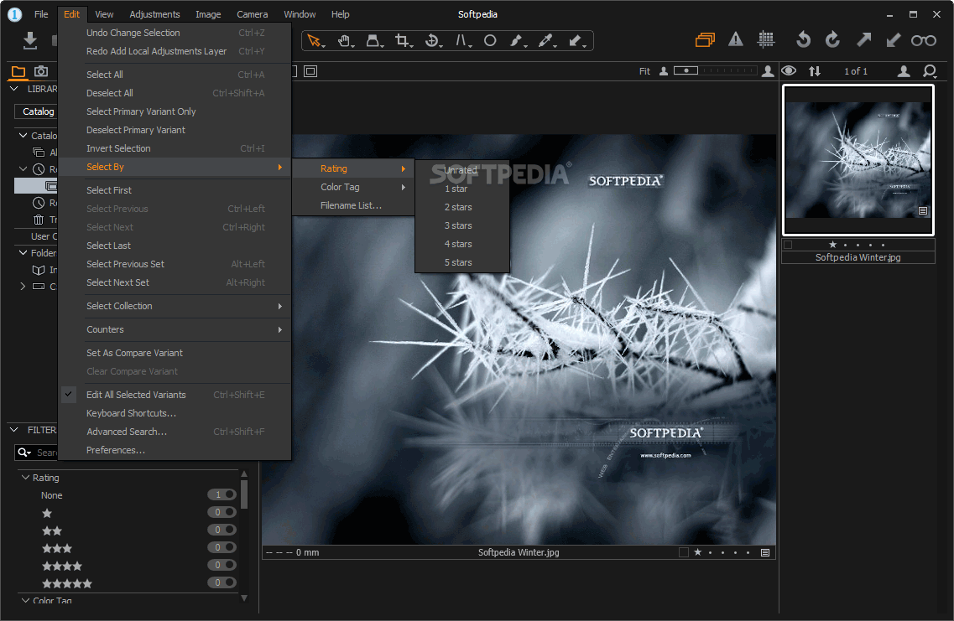954x621 pixels.
Task: Click the Apply Adjustments down-arrow icon
Action: point(893,39)
